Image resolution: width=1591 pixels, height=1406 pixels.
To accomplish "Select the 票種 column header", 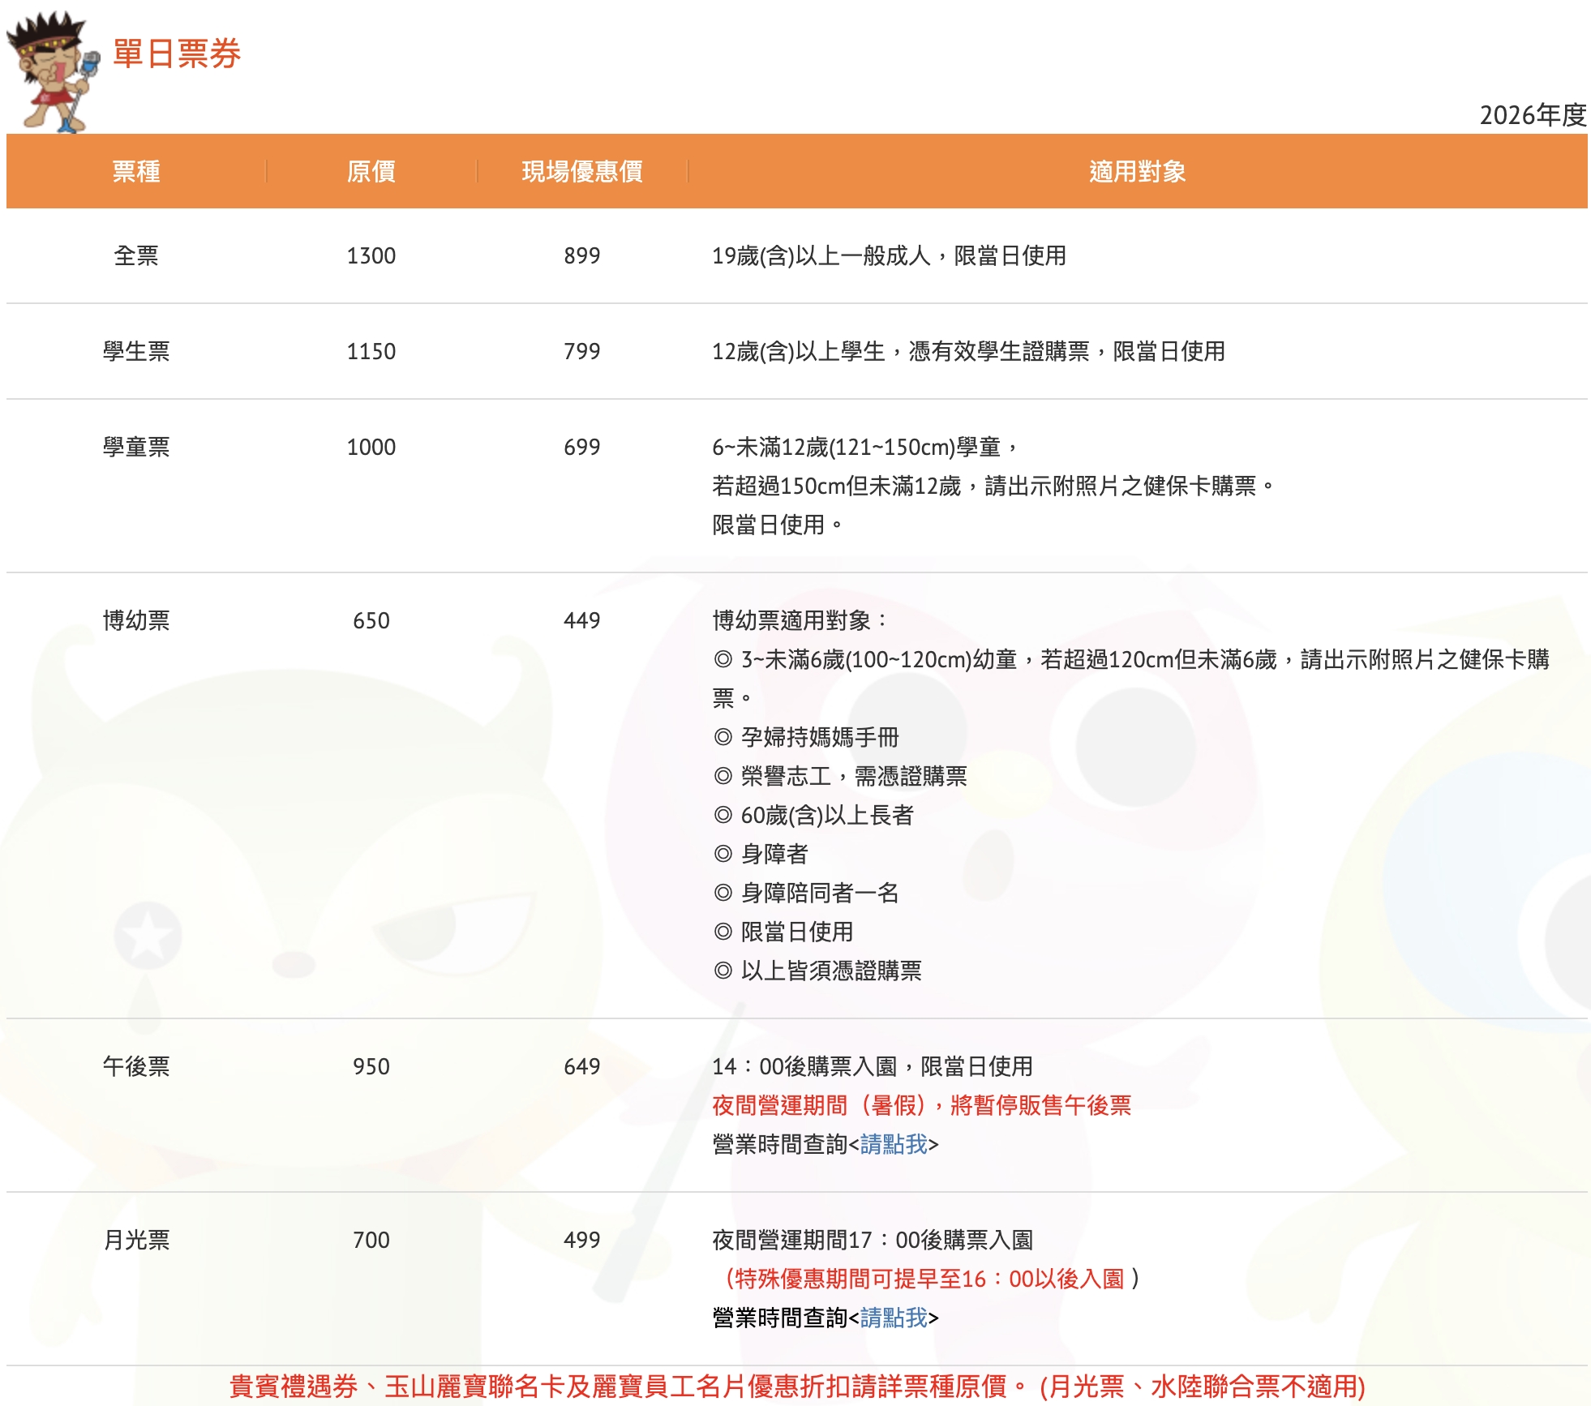I will (x=136, y=171).
